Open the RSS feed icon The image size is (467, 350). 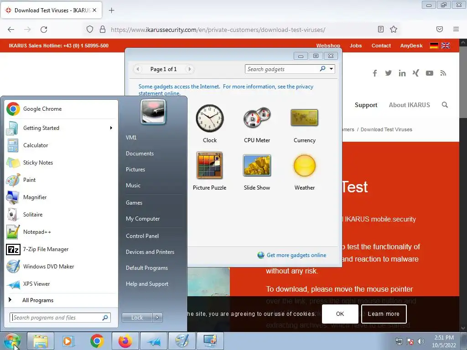point(443,73)
